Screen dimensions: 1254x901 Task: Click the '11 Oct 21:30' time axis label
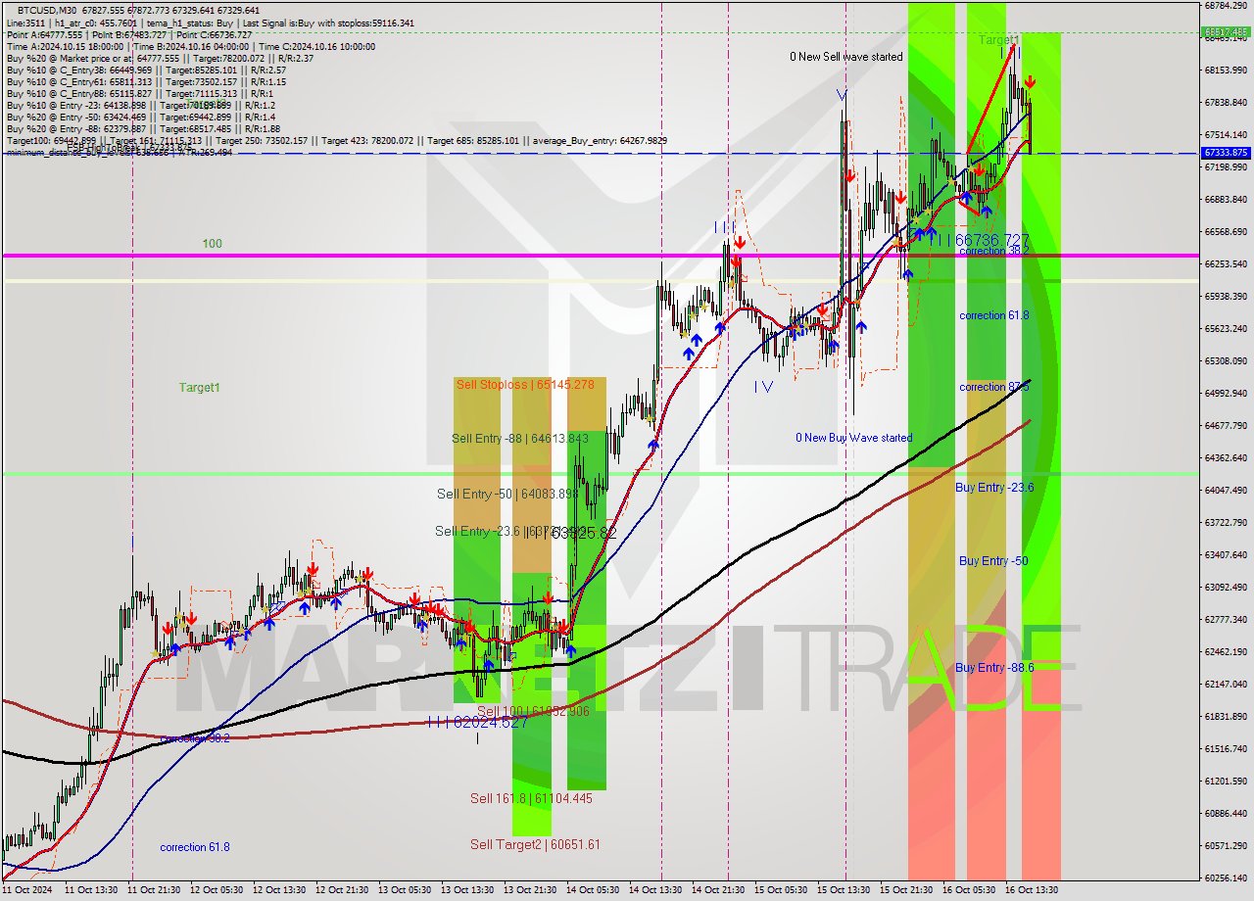(154, 890)
